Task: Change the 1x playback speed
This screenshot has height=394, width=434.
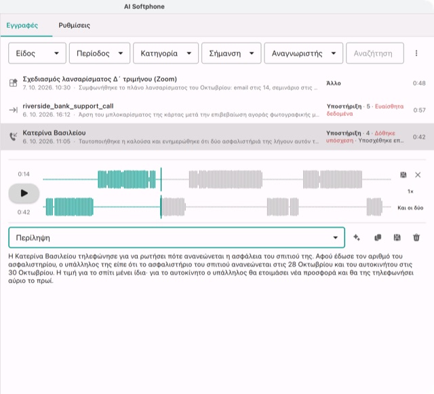Action: pyautogui.click(x=410, y=191)
